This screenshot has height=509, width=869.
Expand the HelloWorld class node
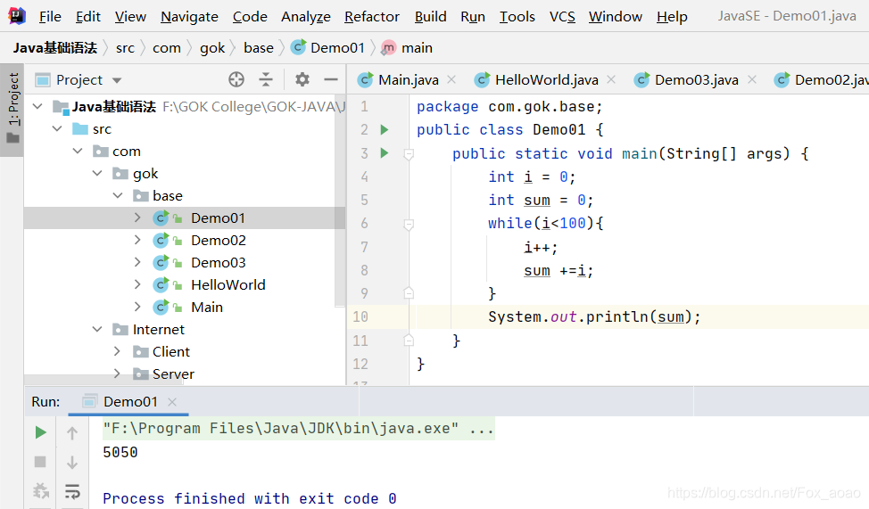pos(137,284)
